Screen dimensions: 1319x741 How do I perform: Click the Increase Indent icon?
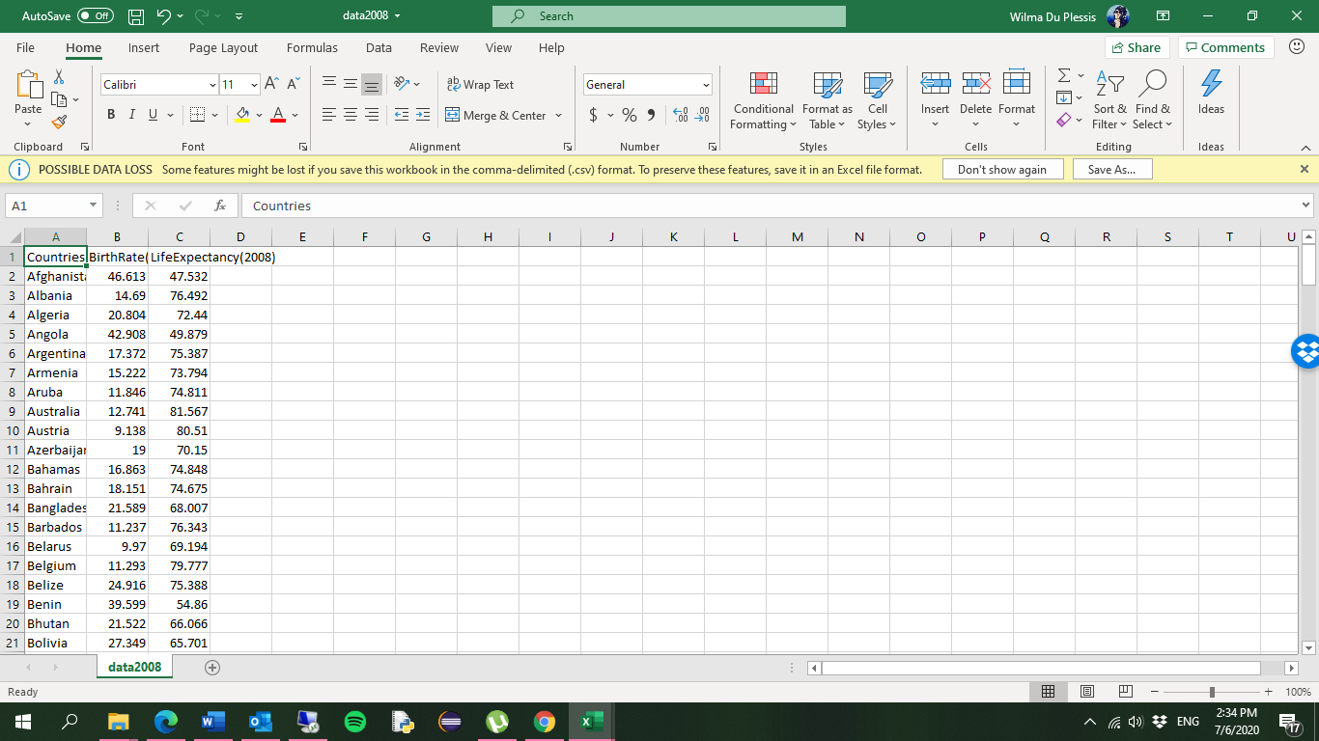pyautogui.click(x=422, y=115)
